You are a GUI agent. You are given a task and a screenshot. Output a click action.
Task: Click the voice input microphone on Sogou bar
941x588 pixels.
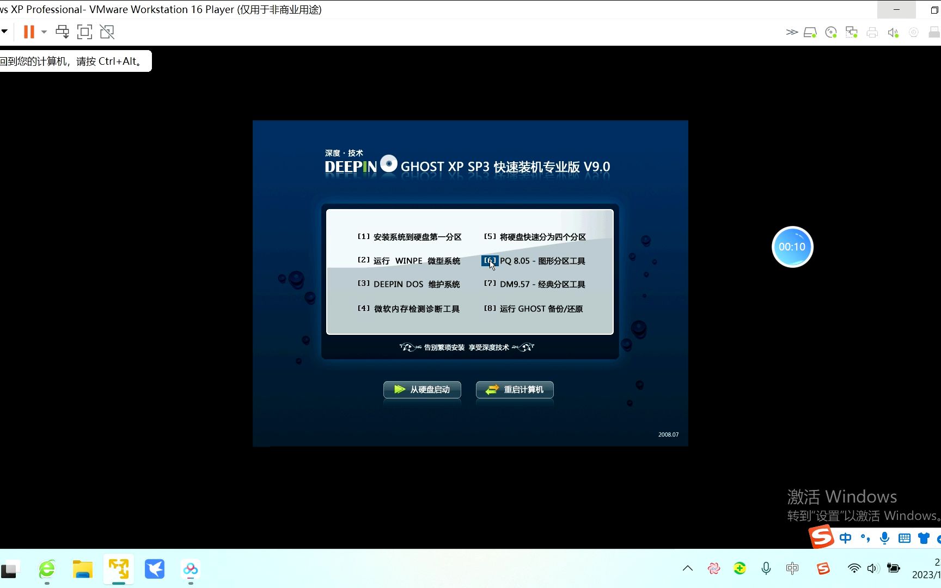pos(884,538)
